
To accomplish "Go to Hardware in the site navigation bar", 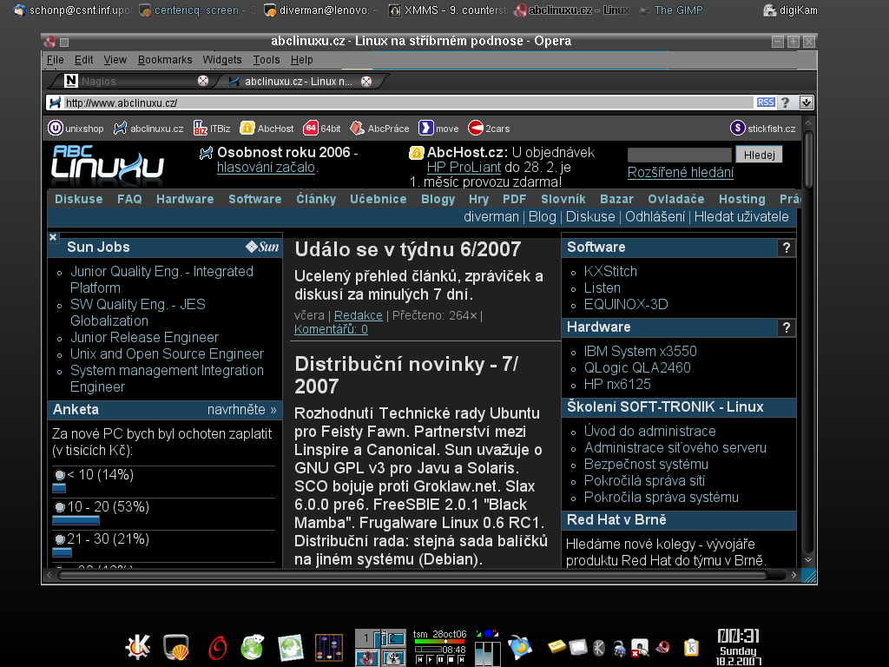I will coord(185,199).
